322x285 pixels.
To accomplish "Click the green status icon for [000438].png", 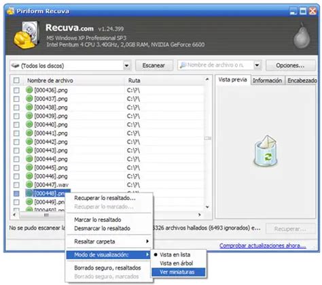I will point(29,107).
